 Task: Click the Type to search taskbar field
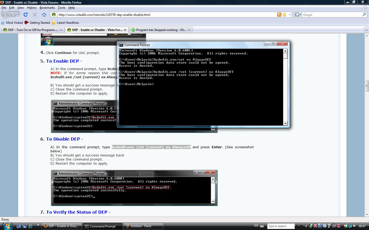[x=281, y=226]
